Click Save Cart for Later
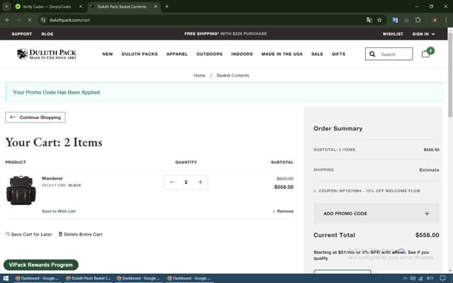Screen dimensions: 453x283 pos(28,234)
